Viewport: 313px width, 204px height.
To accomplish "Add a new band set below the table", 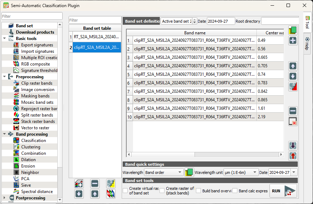I will coord(79,183).
